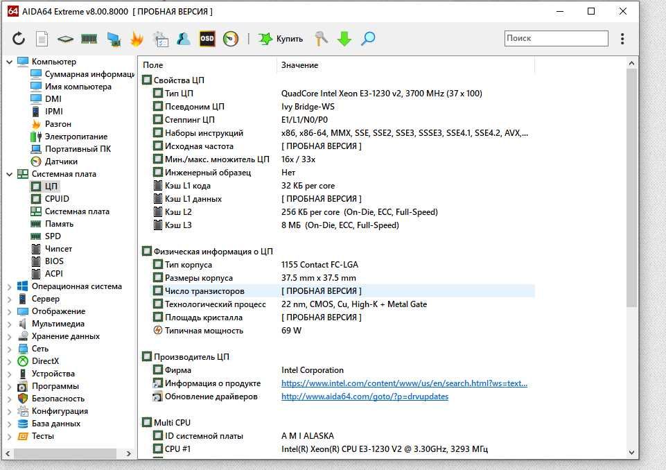Launch the flame stability test icon
The image size is (666, 470).
(x=137, y=39)
